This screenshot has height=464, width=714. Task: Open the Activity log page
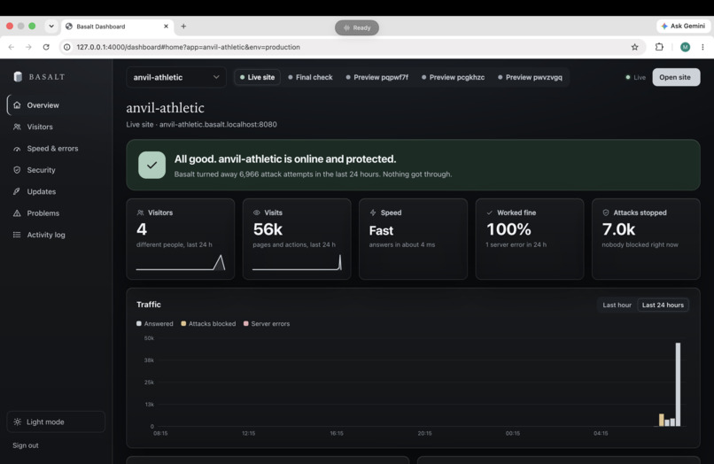coord(56,235)
